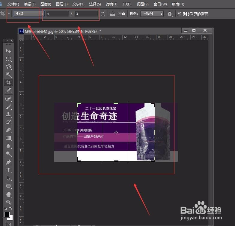Maximize the document window

point(194,31)
